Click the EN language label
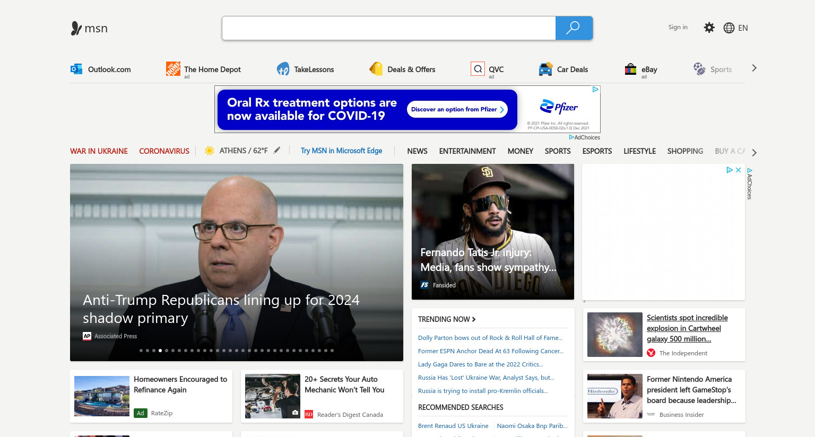 pos(743,28)
